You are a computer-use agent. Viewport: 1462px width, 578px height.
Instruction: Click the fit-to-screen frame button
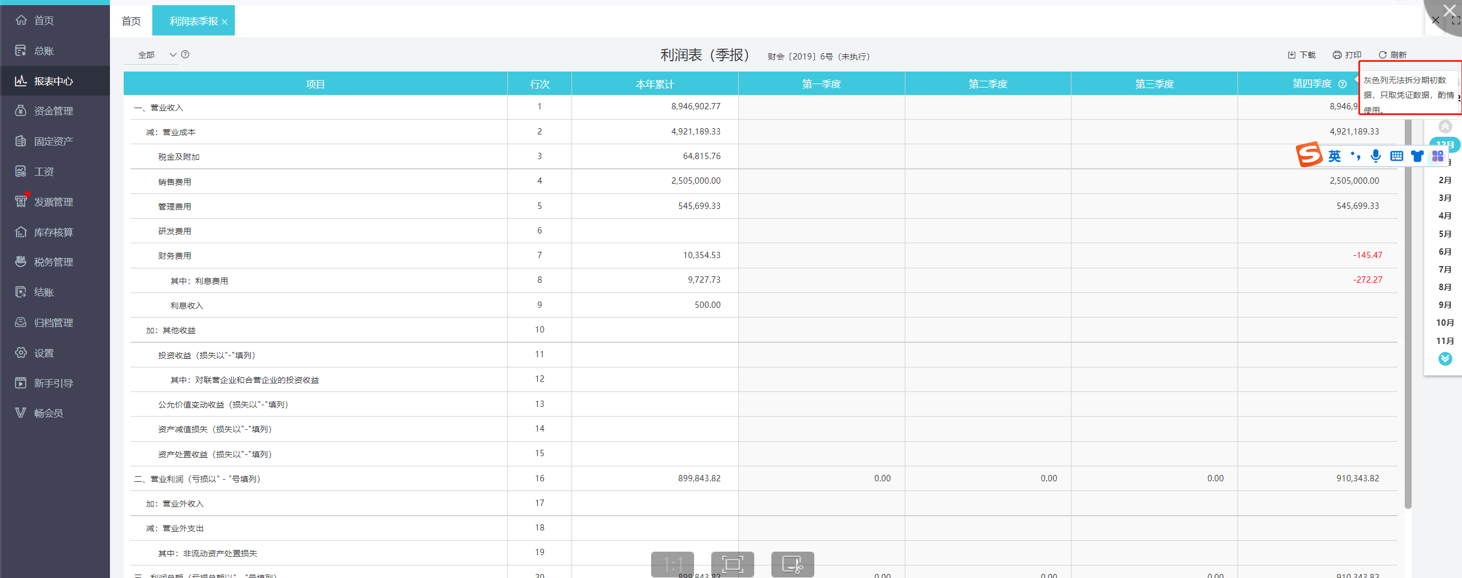point(732,565)
